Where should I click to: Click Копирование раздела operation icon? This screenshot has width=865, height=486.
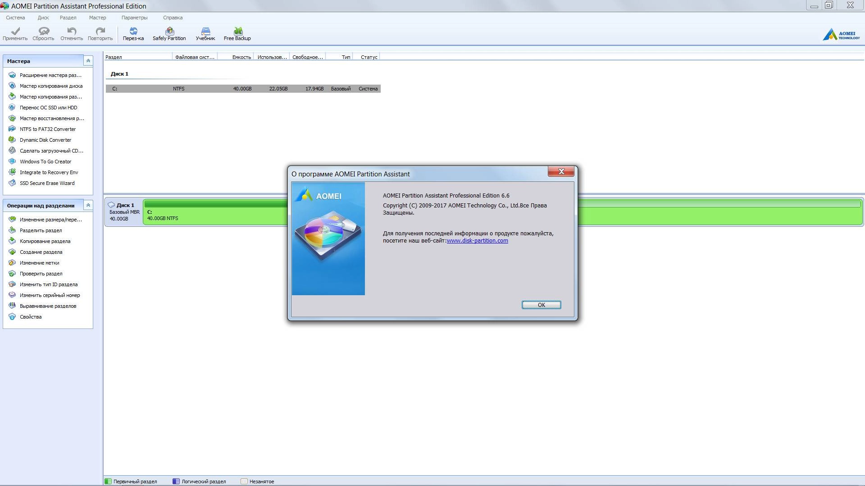tap(12, 241)
